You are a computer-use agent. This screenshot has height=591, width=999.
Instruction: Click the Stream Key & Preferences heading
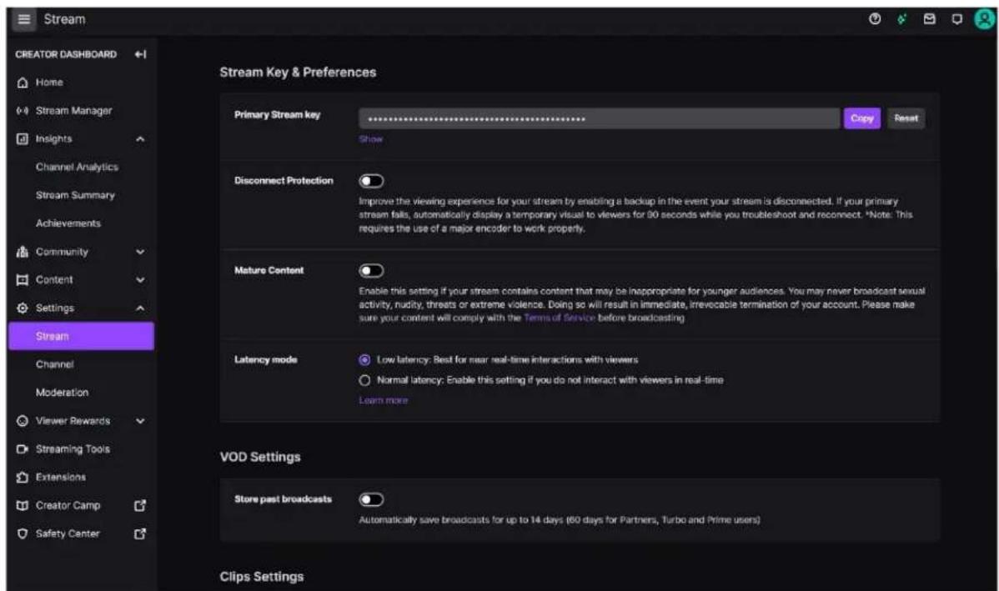coord(298,73)
